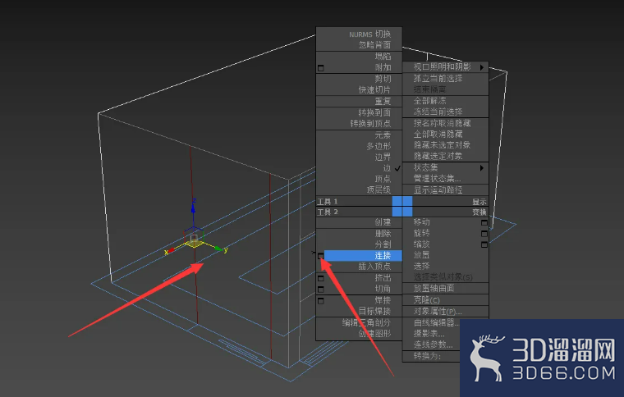Choose 放置轴曲面

pos(434,288)
